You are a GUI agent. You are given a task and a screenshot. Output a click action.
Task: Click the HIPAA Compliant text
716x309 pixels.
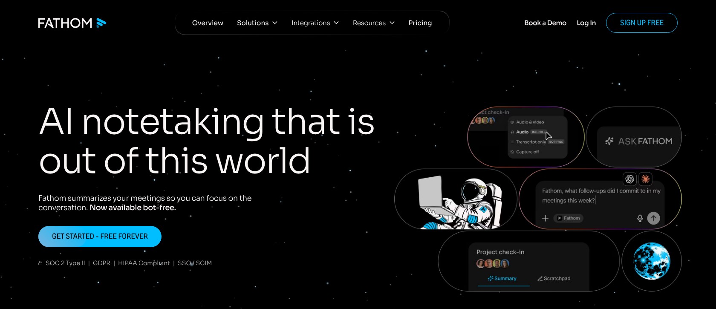point(144,263)
